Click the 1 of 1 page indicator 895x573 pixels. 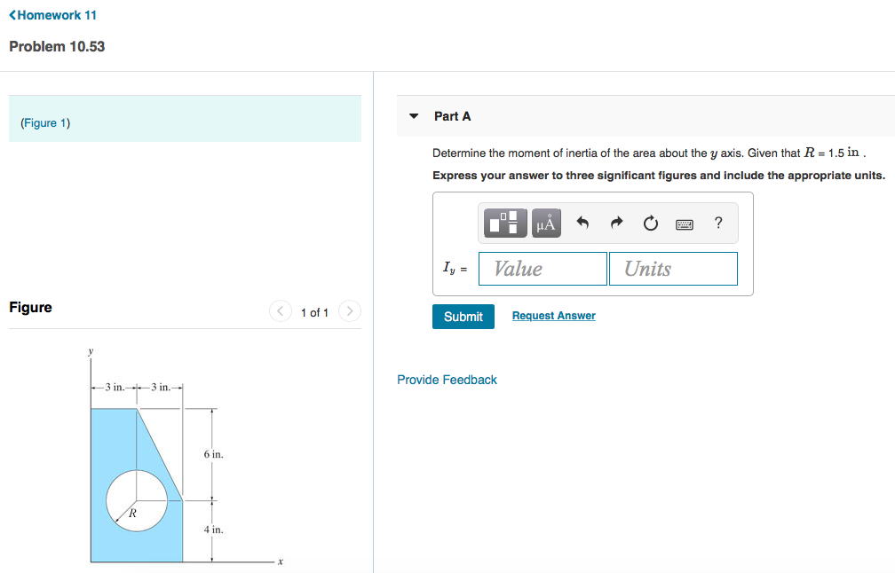[x=314, y=311]
